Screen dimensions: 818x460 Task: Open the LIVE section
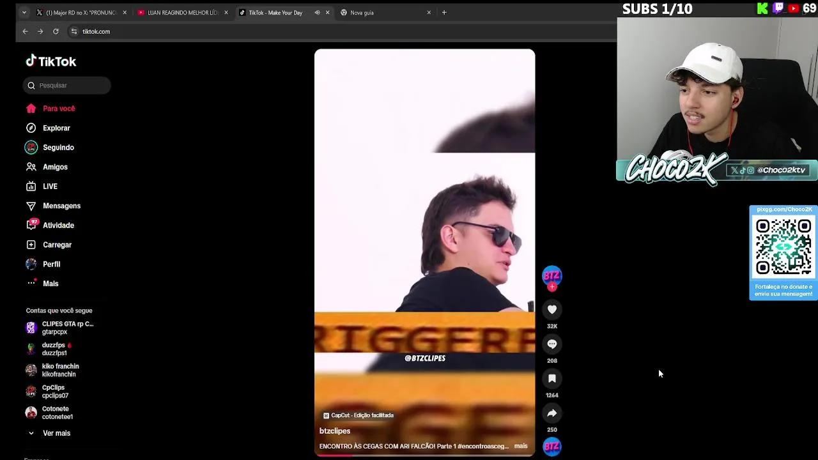(x=50, y=187)
